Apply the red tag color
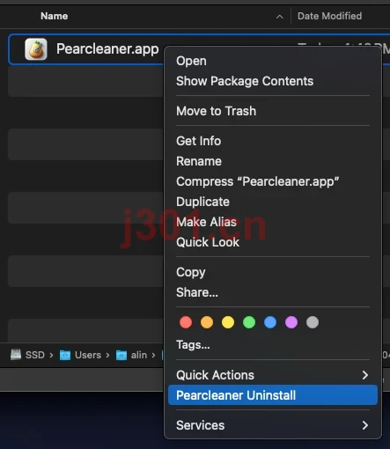390x449 pixels. [186, 322]
